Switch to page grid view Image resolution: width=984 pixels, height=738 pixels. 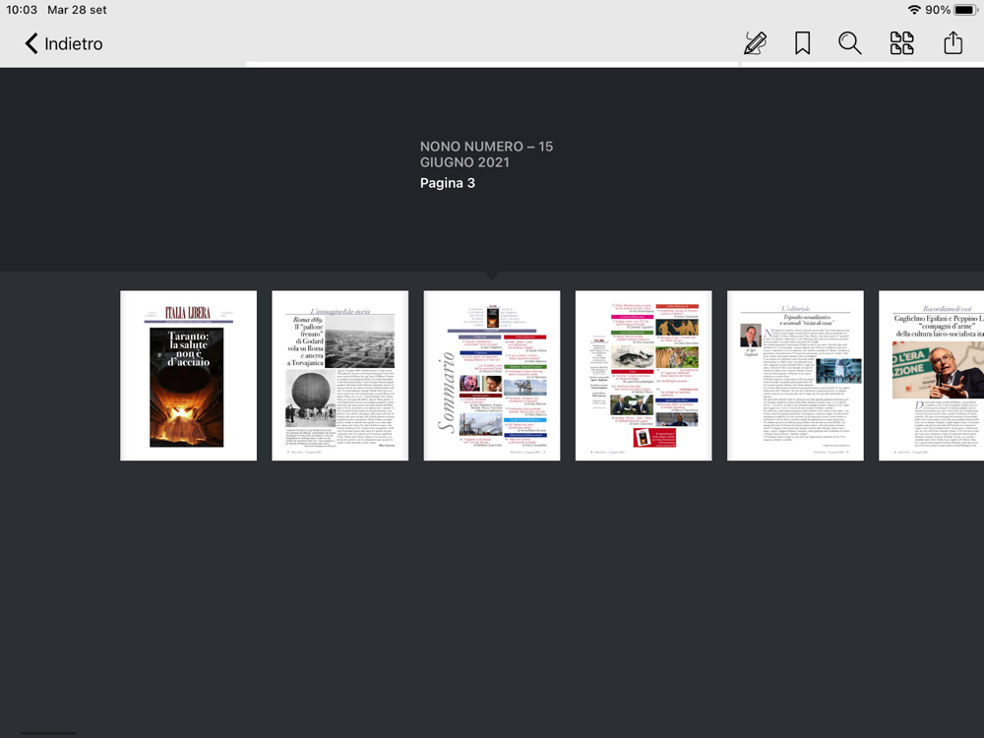point(901,43)
